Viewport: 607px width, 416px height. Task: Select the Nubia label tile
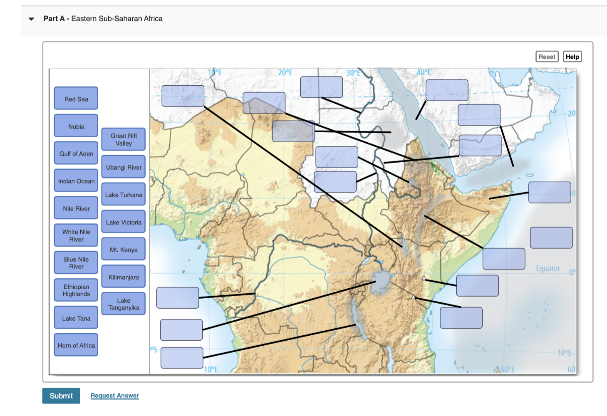tap(76, 125)
